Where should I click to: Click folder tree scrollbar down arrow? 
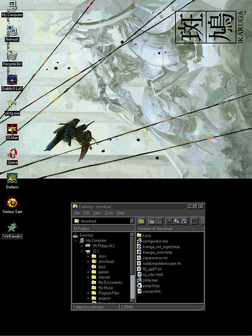pos(132,300)
